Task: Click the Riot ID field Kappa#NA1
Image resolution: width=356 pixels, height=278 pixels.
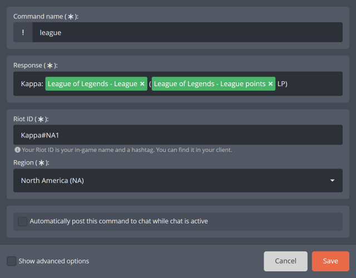Action: point(178,135)
